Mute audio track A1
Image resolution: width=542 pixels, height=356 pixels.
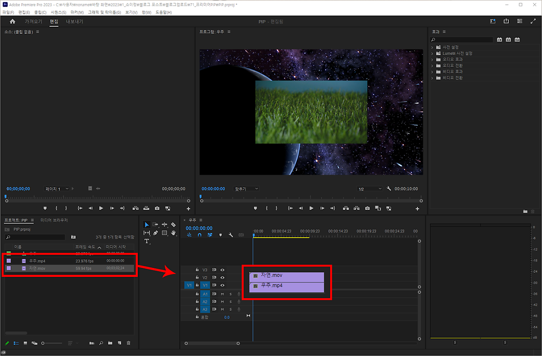[x=222, y=294]
